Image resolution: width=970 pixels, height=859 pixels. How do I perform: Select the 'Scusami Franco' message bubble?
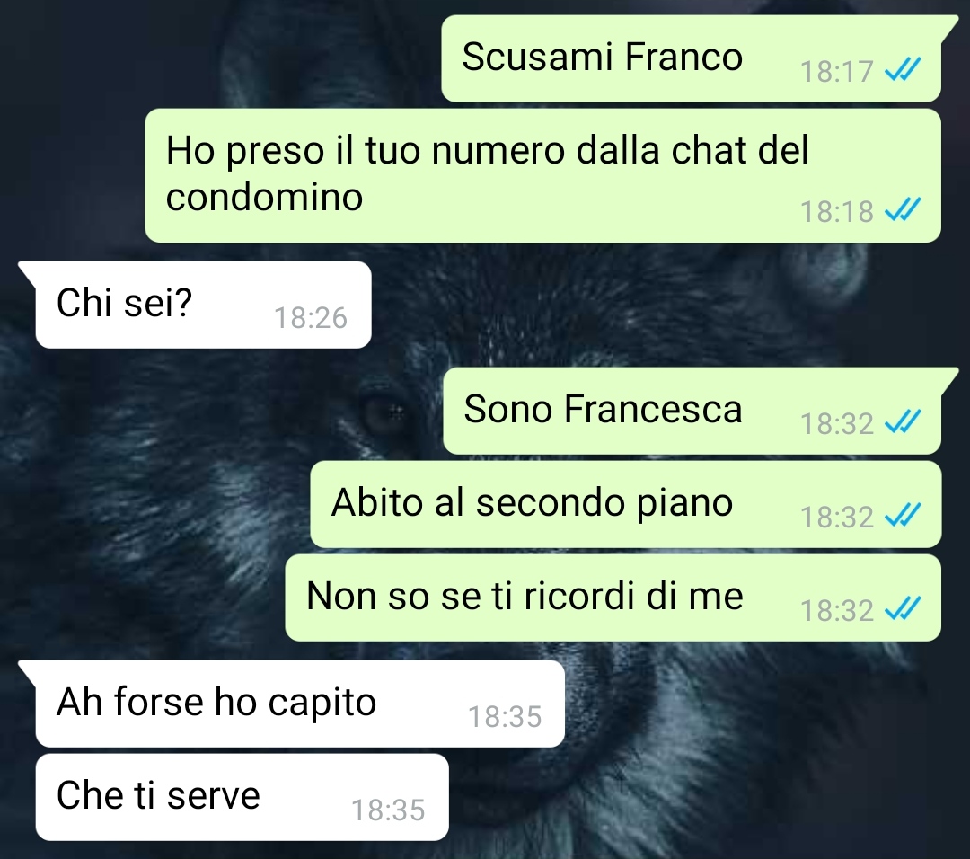click(x=691, y=58)
